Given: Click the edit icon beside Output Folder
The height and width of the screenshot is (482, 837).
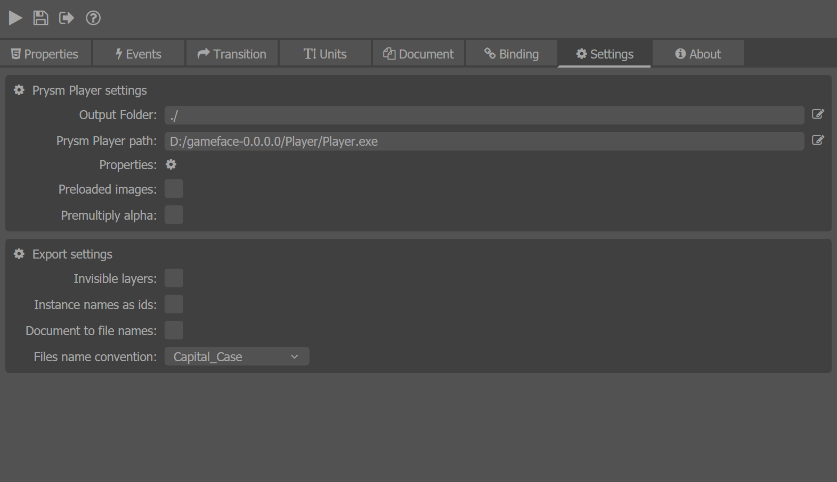Looking at the screenshot, I should click(x=818, y=114).
